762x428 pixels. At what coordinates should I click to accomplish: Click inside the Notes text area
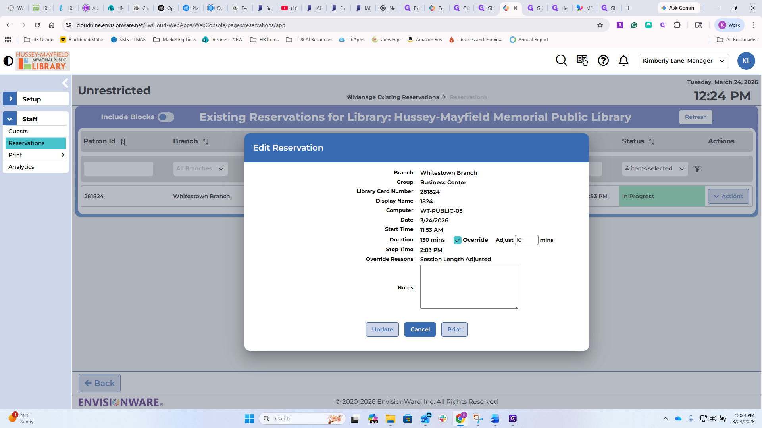pyautogui.click(x=469, y=287)
